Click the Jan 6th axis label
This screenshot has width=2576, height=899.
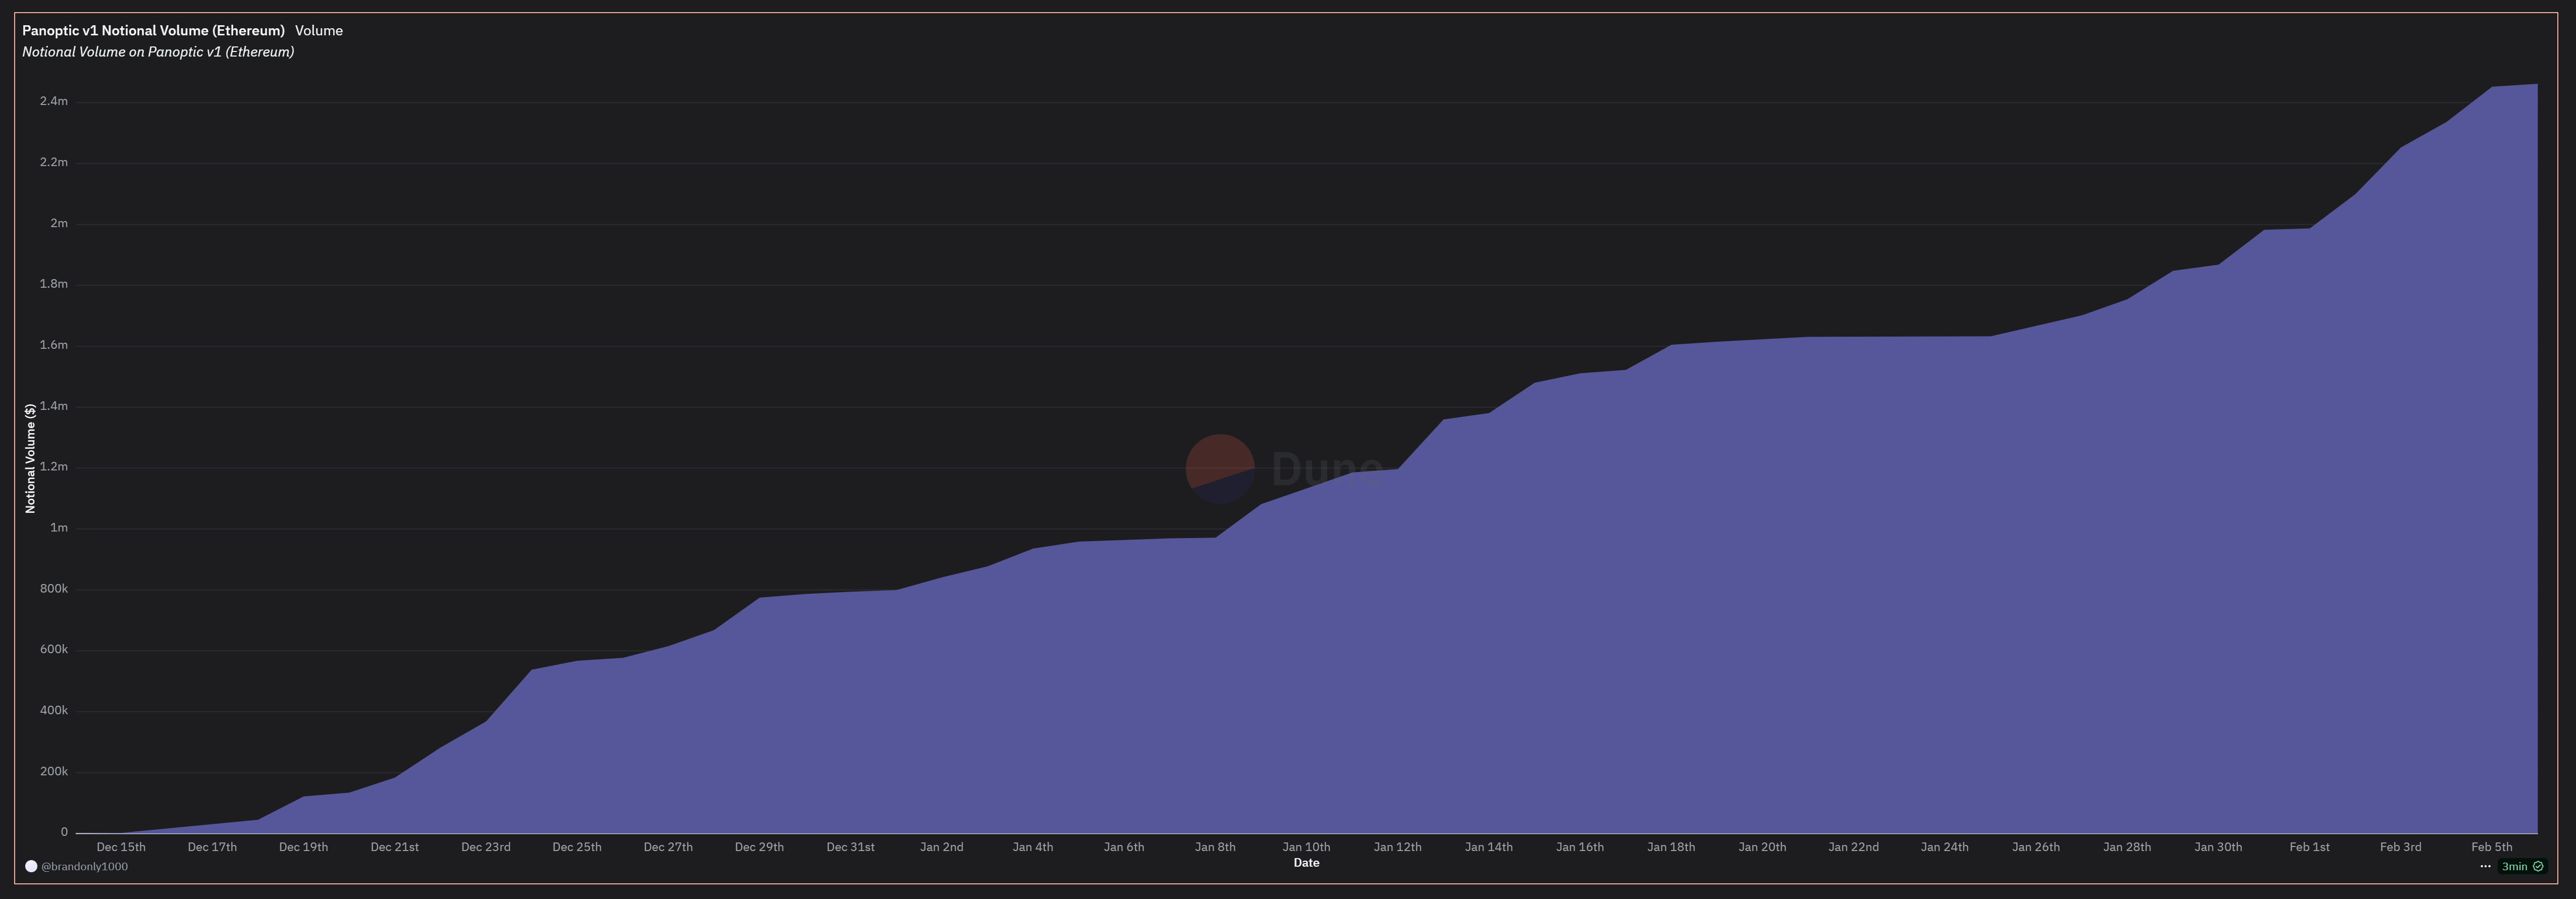tap(1124, 847)
